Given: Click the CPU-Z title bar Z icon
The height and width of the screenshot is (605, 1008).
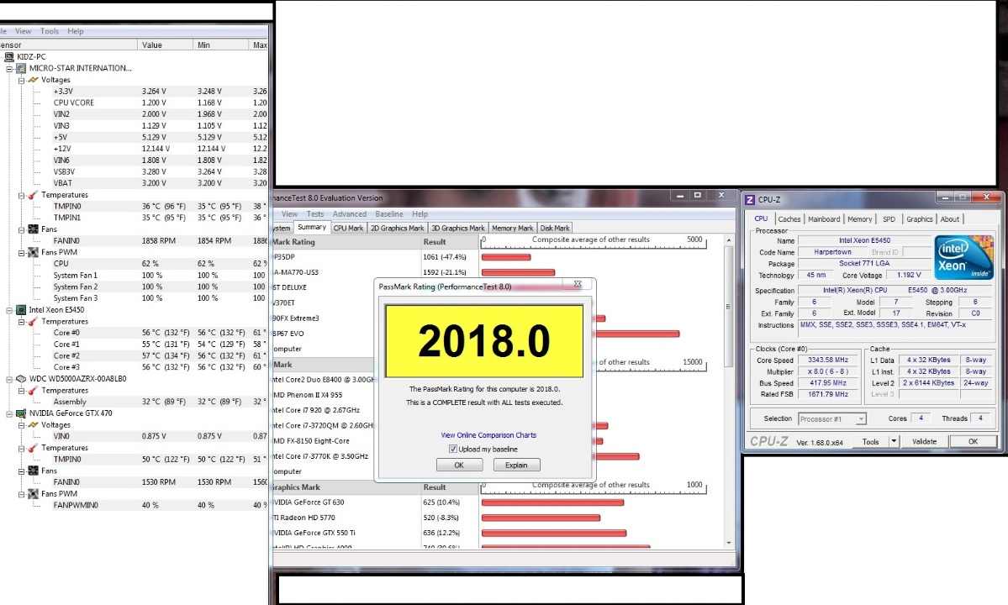Looking at the screenshot, I should coord(750,200).
